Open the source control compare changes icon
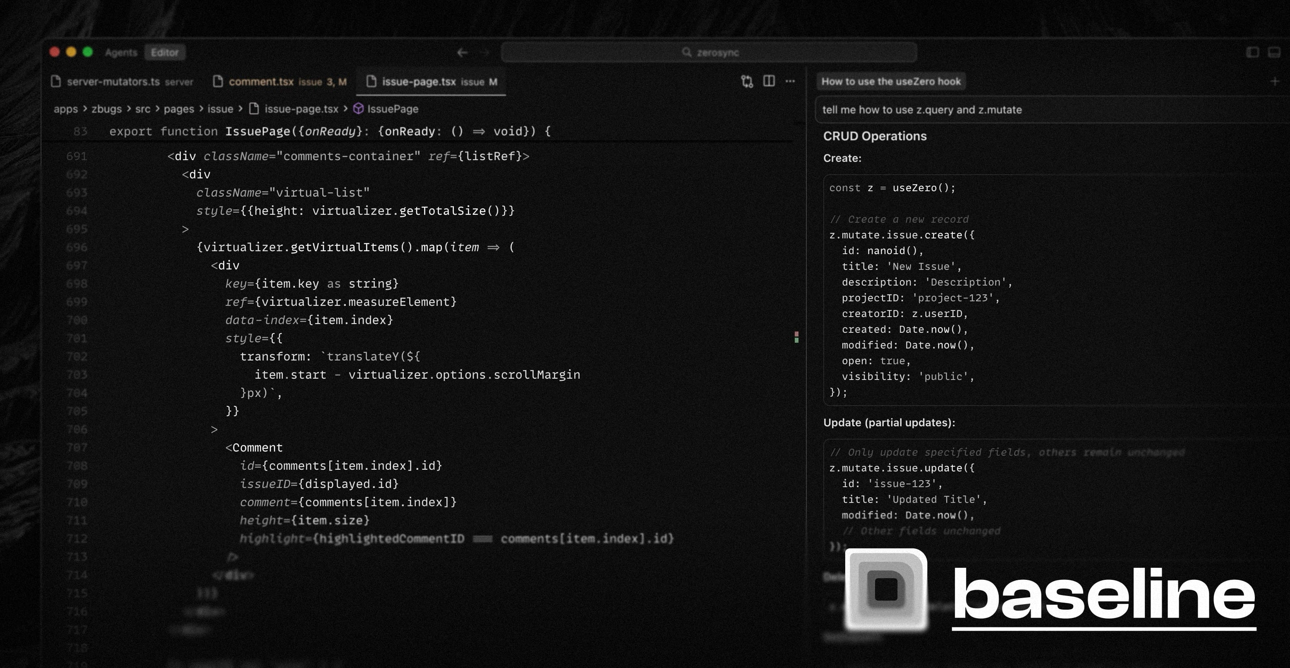This screenshot has height=668, width=1290. (747, 82)
